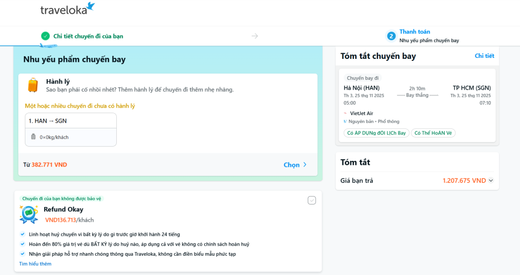Open the Chi tiết chuyến đi của bạn step

(88, 36)
